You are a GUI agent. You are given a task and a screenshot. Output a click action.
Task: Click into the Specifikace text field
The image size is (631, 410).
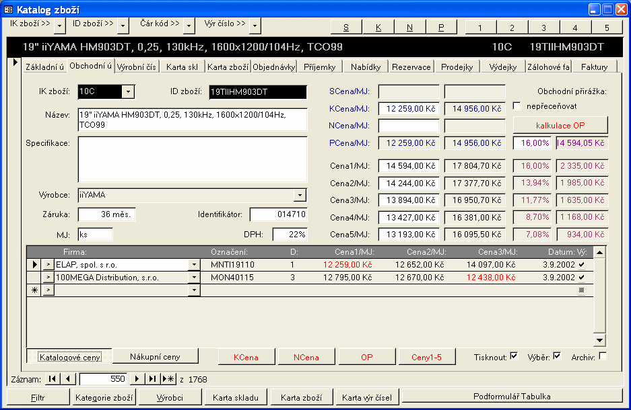(192, 159)
